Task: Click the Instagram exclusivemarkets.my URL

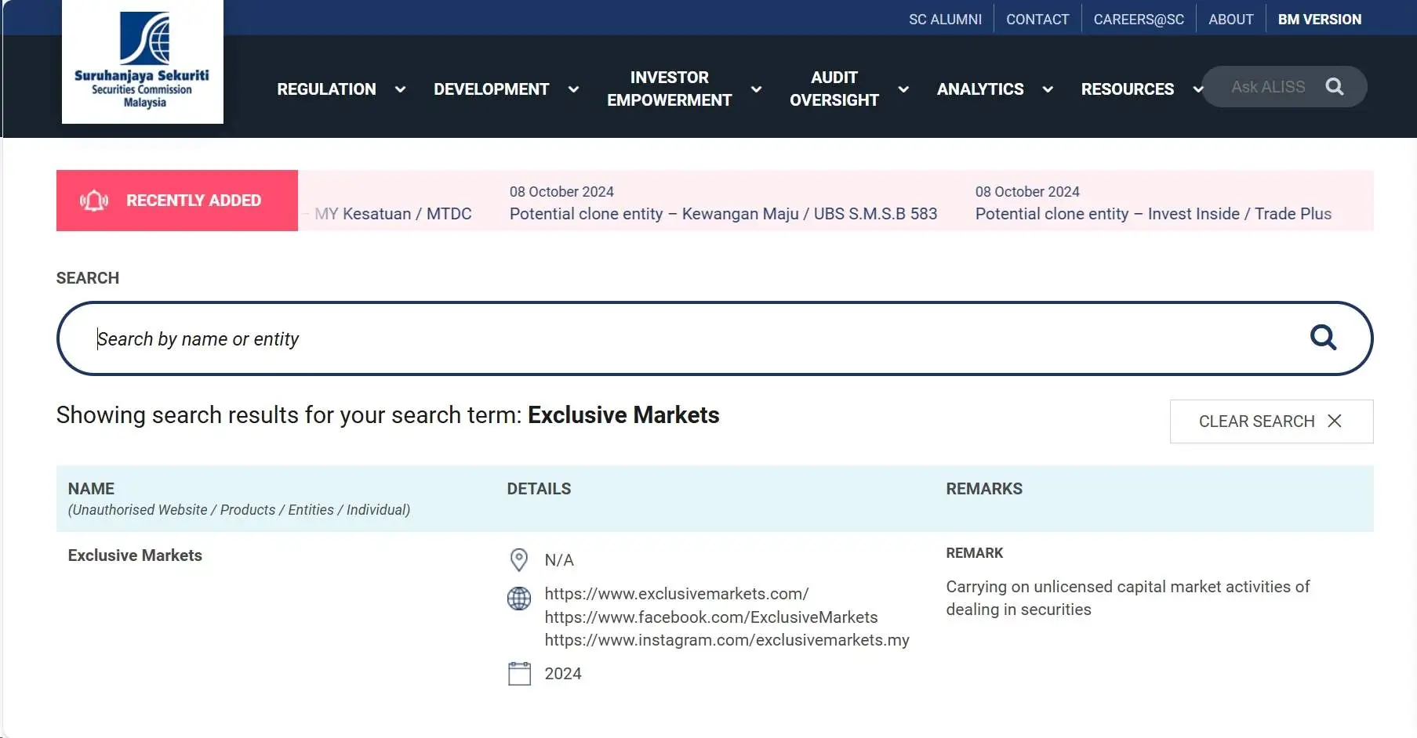Action: [x=727, y=640]
